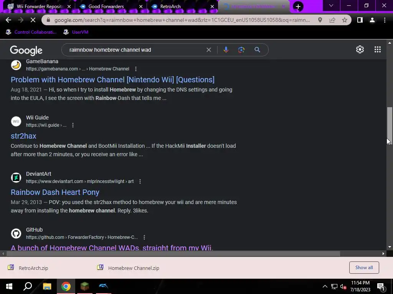Go back to the previous page
This screenshot has height=294, width=393.
pyautogui.click(x=8, y=20)
